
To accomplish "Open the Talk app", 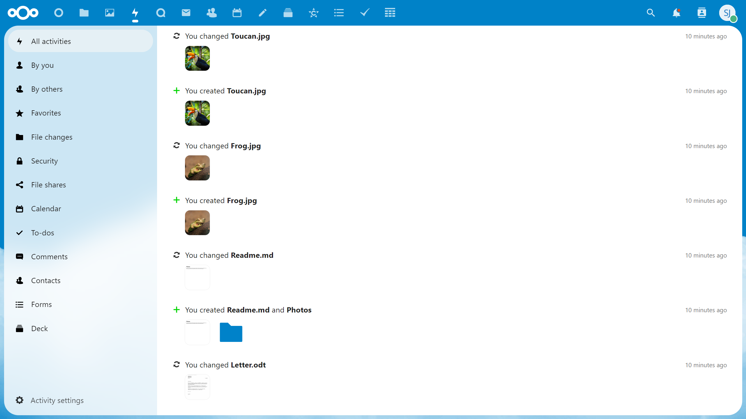I will [x=161, y=13].
